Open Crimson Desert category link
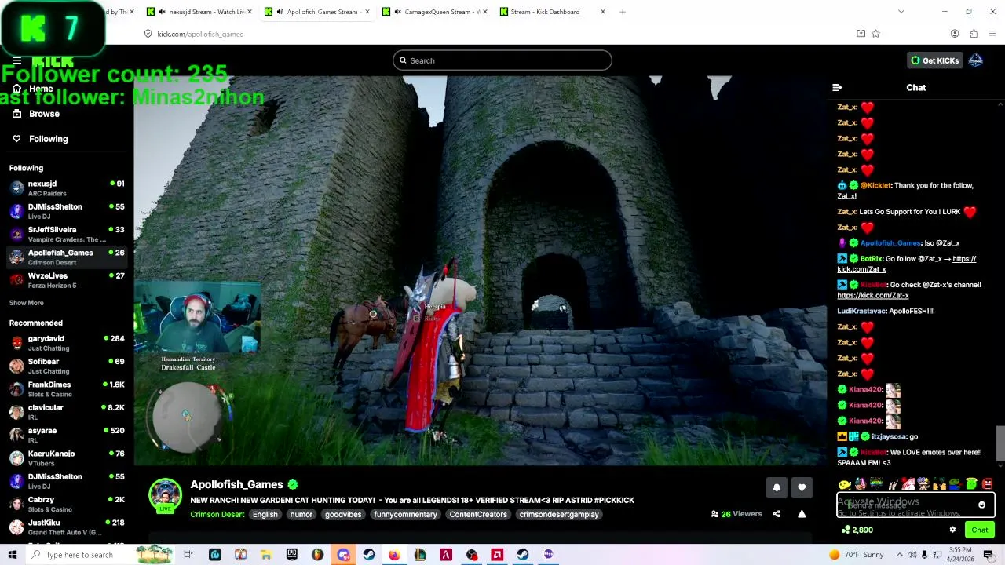This screenshot has height=565, width=1005. click(217, 514)
